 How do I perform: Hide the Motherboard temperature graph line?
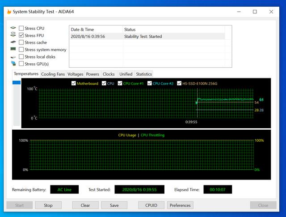[74, 83]
